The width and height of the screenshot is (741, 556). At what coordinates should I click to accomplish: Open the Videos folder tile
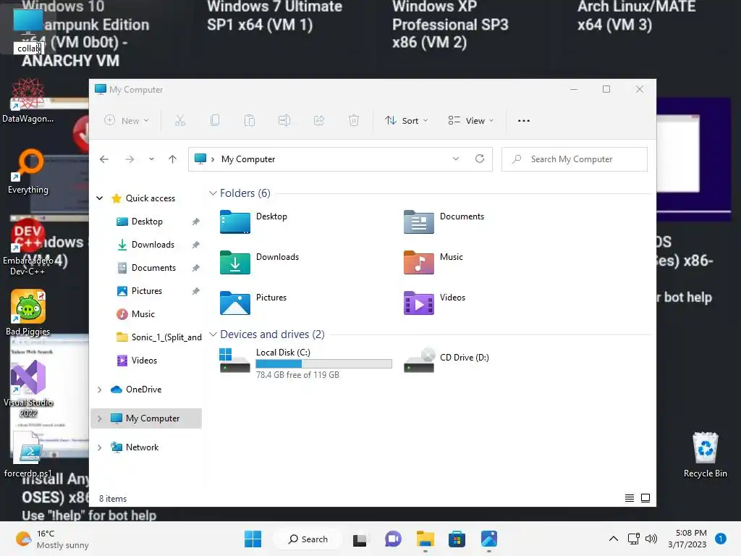tap(435, 303)
